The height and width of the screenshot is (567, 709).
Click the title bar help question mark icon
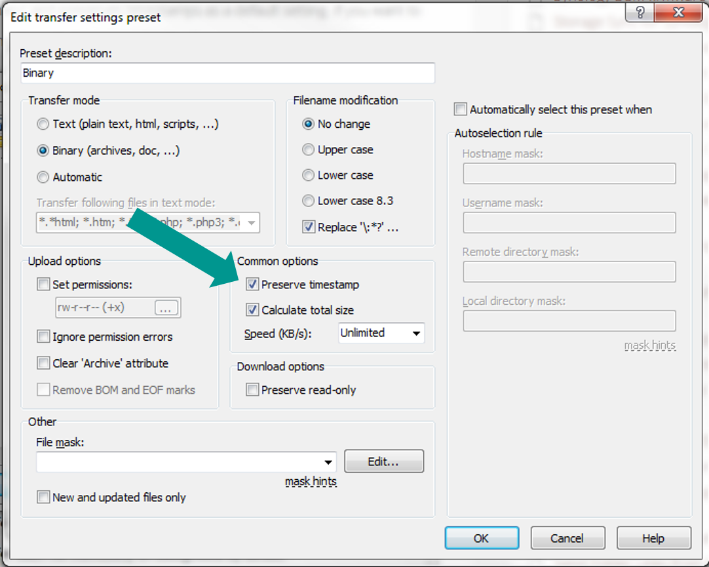(641, 14)
